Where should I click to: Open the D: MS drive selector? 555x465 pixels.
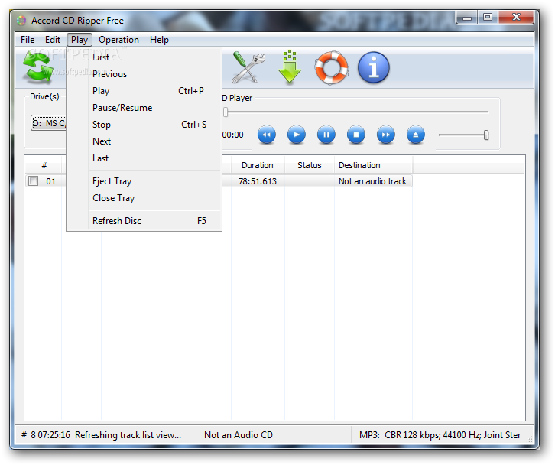(x=48, y=123)
